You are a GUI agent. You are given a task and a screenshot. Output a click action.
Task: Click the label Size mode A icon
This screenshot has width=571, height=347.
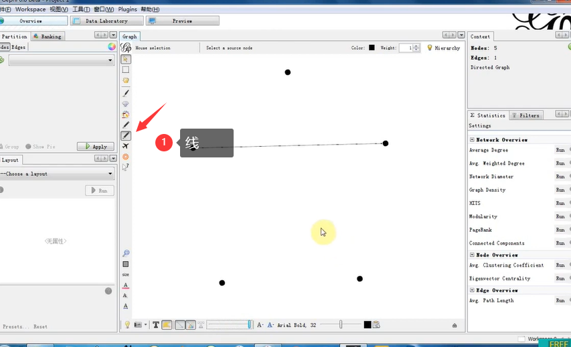(260, 325)
